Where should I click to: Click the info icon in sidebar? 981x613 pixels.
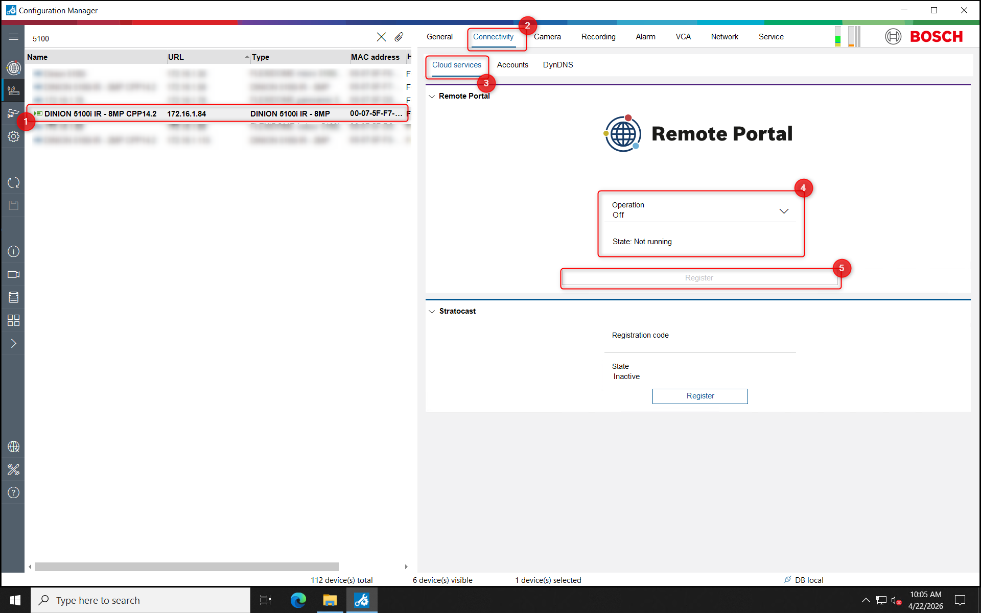(x=13, y=251)
